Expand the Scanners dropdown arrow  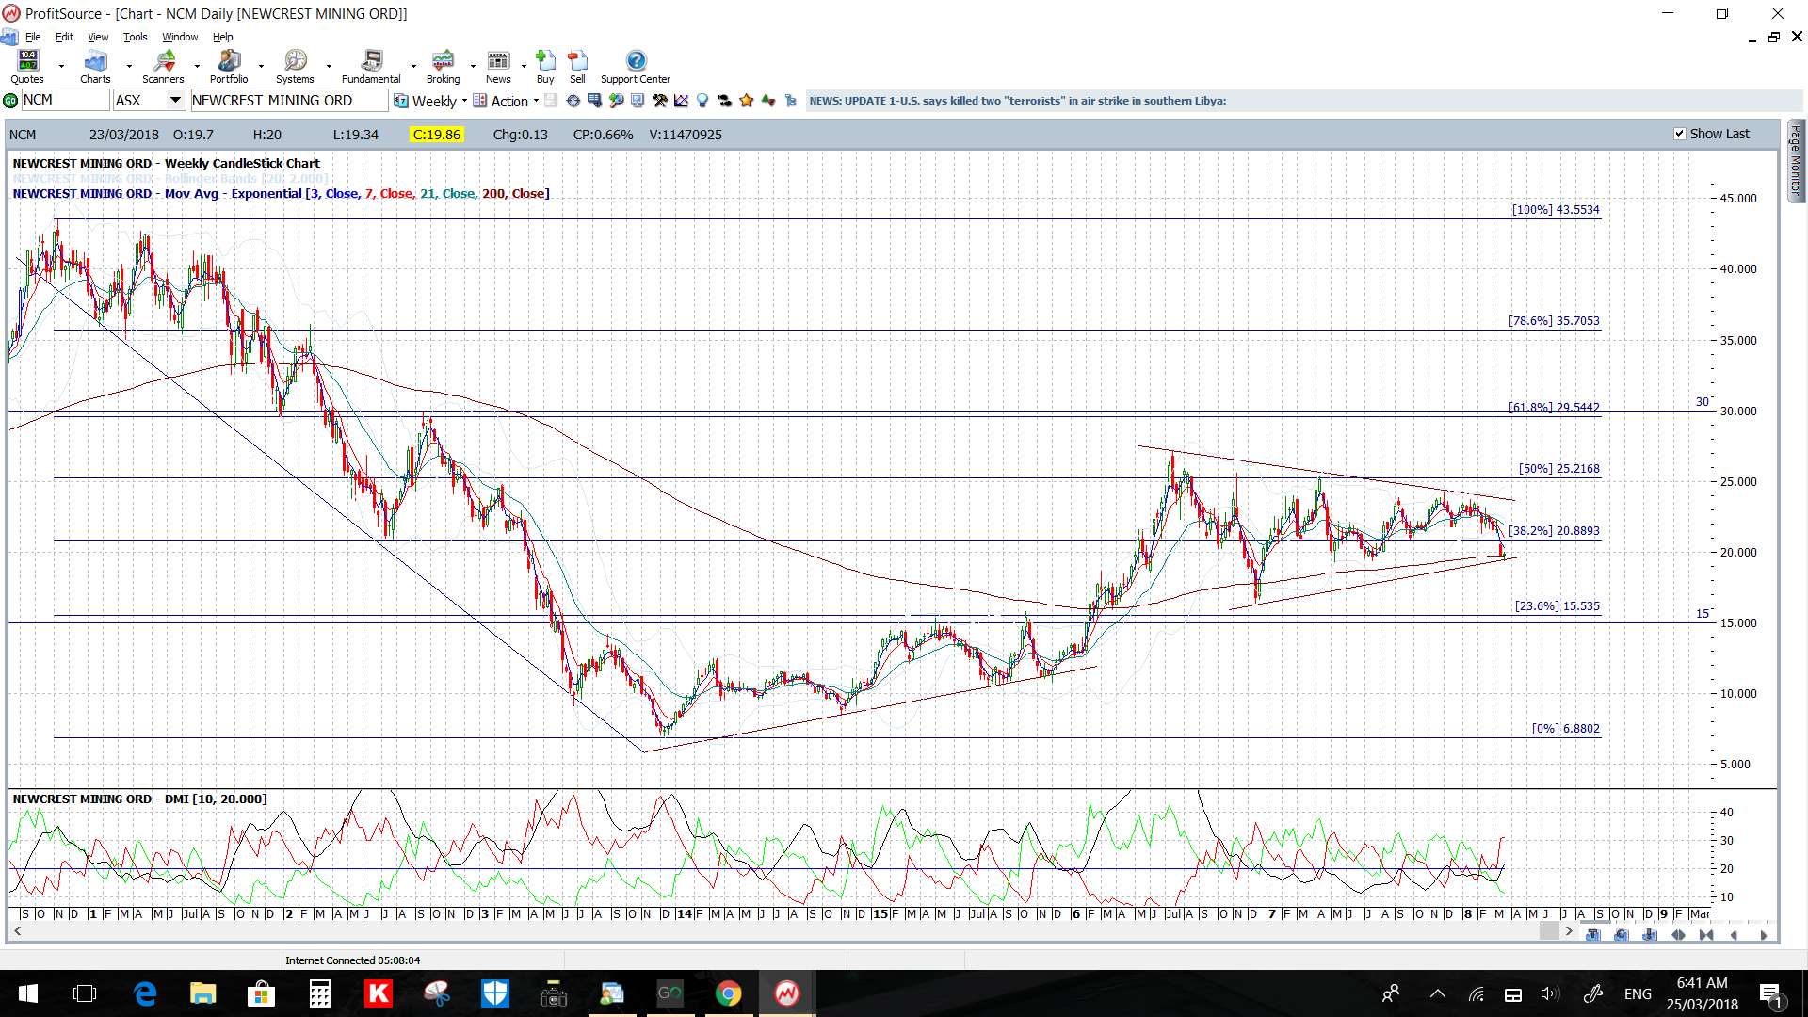coord(197,67)
